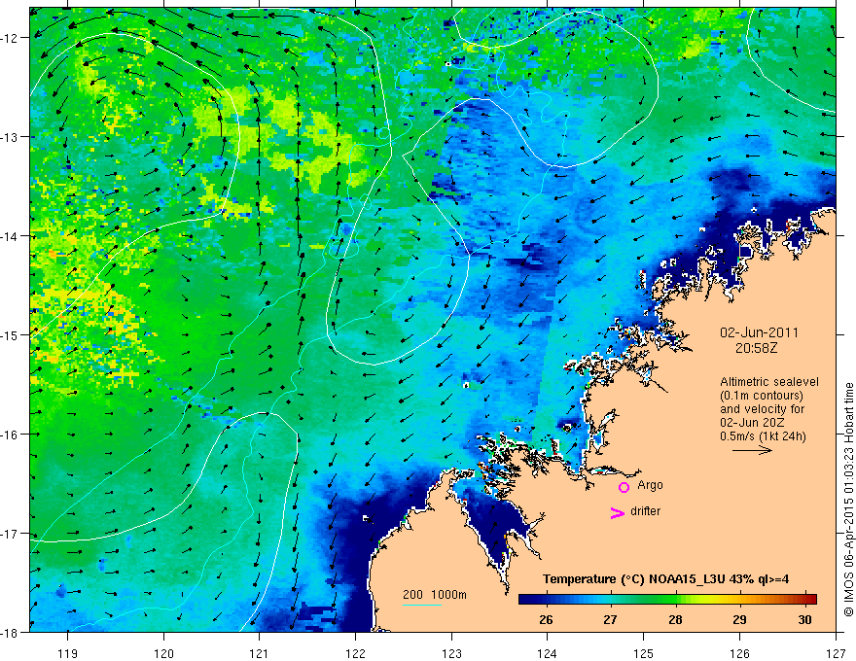Click longitude axis label '127'

pos(836,653)
